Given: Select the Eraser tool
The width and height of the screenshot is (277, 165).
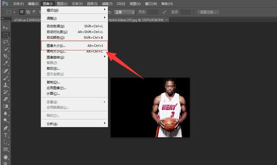Looking at the screenshot, I should (x=6, y=99).
